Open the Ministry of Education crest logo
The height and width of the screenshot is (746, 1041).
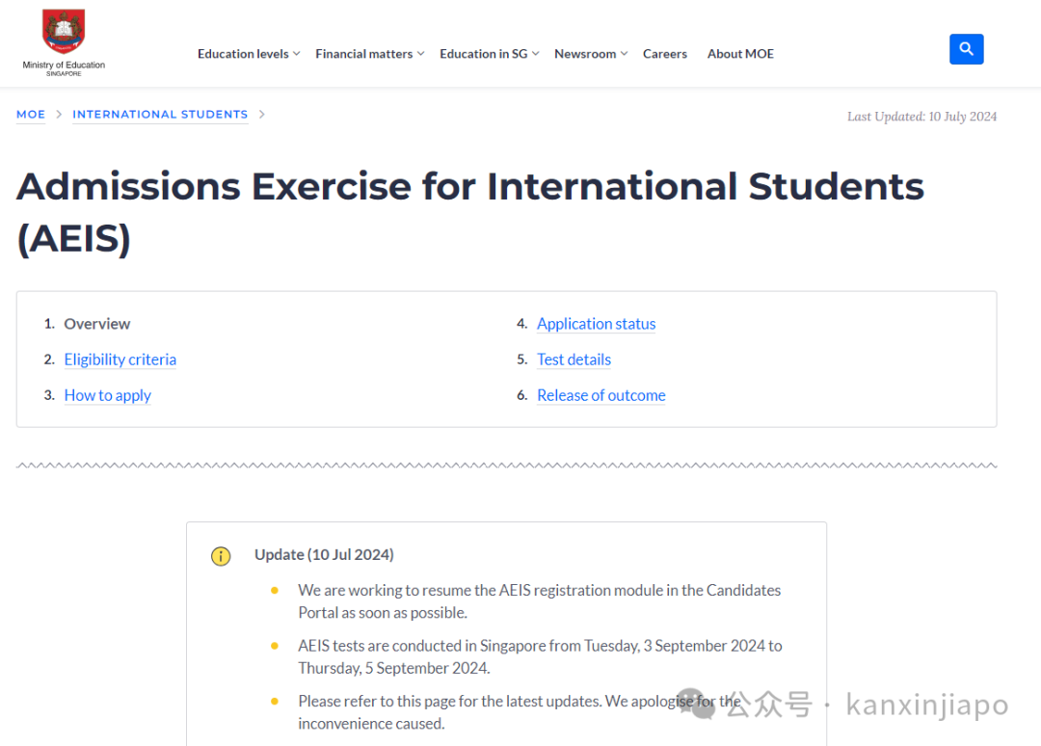pyautogui.click(x=64, y=31)
